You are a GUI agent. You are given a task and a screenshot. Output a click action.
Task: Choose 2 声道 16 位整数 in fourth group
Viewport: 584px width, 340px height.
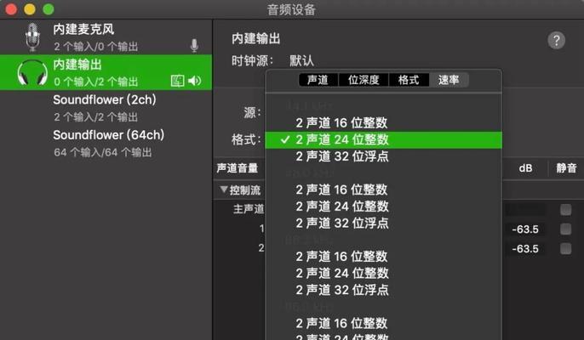pyautogui.click(x=384, y=323)
